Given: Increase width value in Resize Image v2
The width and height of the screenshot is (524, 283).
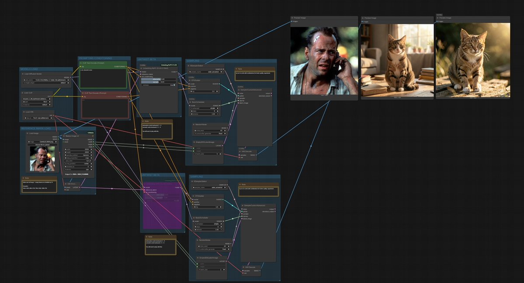Looking at the screenshot, I should tap(91, 149).
